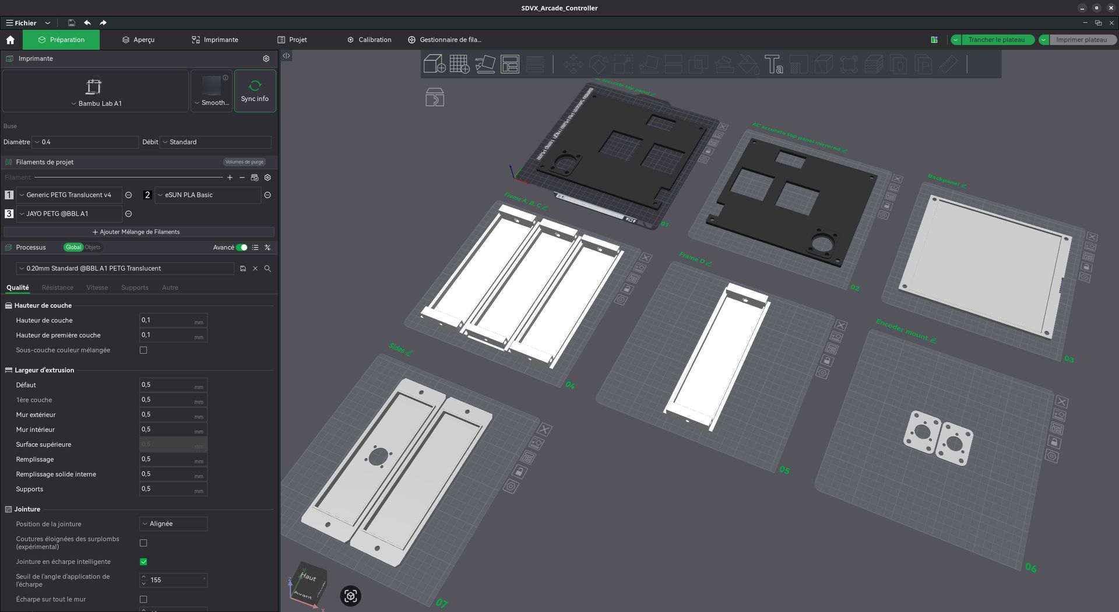Switch Processus to Objets mode
This screenshot has width=1119, height=612.
pos(93,247)
